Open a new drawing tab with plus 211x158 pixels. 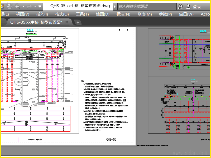[x=78, y=22]
